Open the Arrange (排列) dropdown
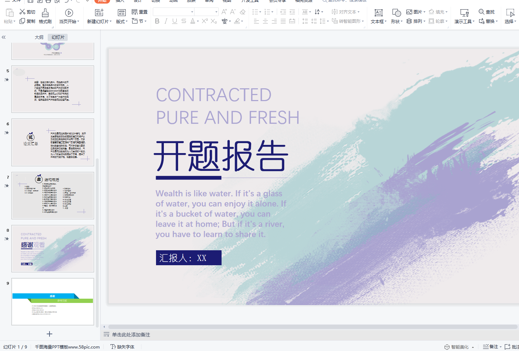The width and height of the screenshot is (519, 351). (416, 21)
